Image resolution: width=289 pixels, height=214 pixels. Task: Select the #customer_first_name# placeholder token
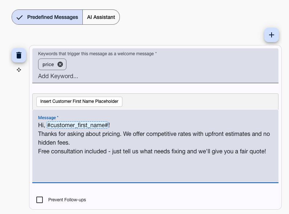coord(77,125)
